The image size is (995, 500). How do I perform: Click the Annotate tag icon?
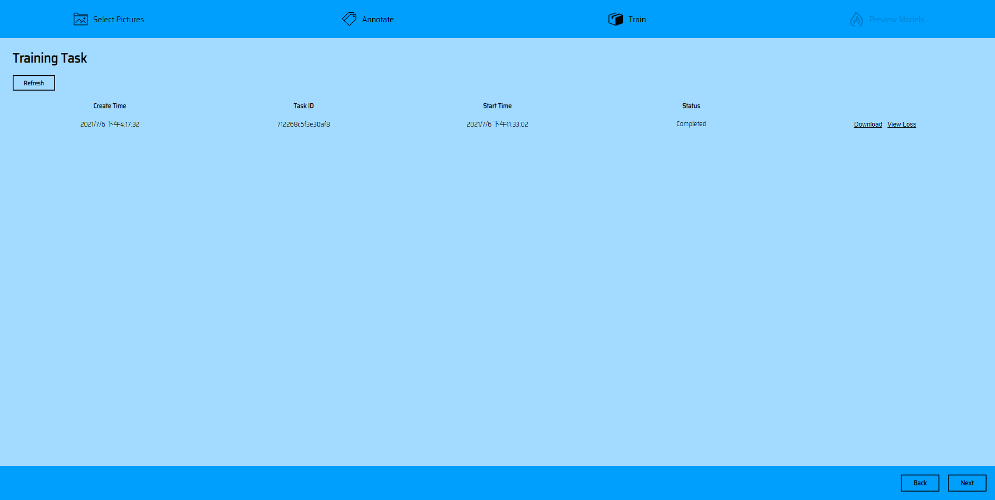[349, 19]
